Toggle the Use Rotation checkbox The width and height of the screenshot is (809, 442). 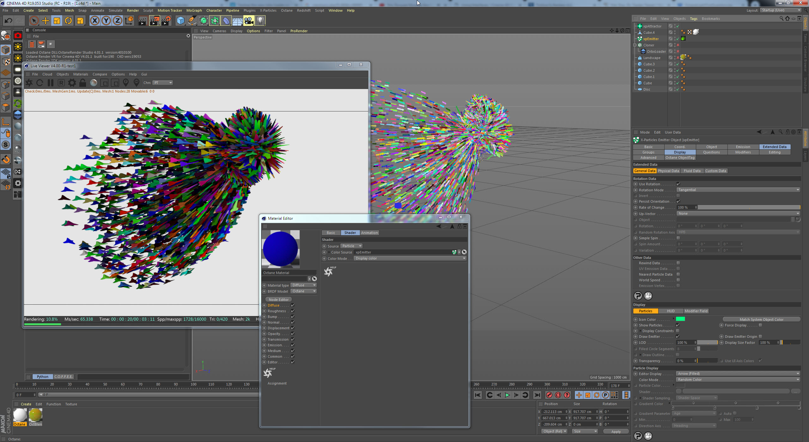click(678, 184)
